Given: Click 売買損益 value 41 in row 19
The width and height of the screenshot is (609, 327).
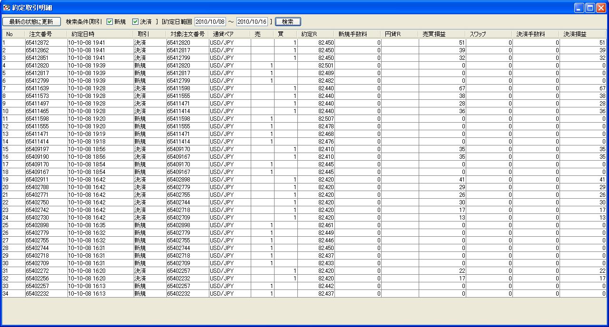Looking at the screenshot, I should pos(442,180).
